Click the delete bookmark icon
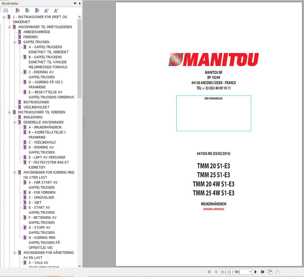The width and height of the screenshot is (304, 277). click(18, 11)
